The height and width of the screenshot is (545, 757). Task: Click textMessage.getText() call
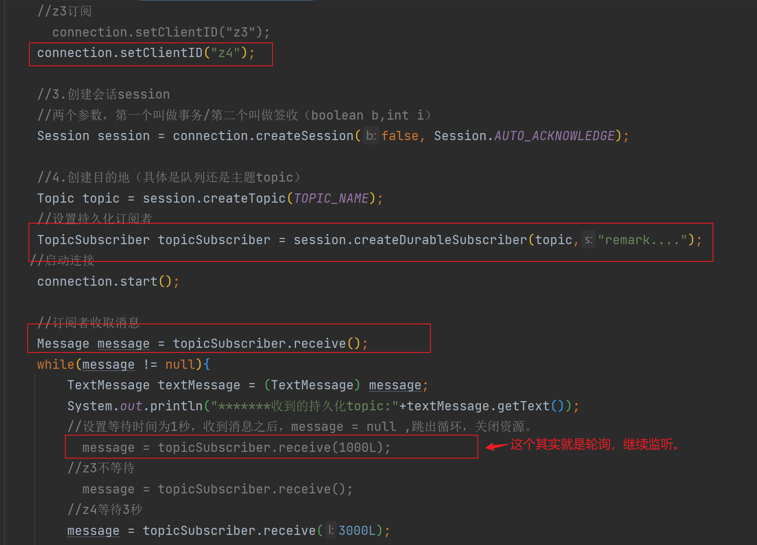(485, 407)
